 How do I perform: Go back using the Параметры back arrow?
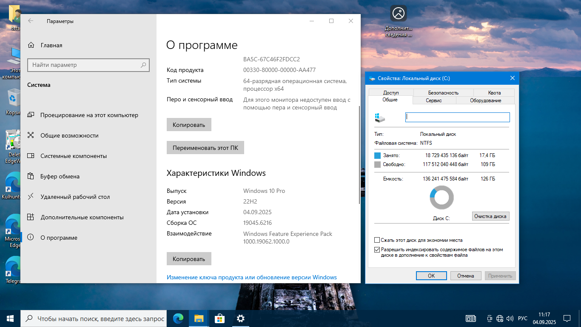(x=31, y=21)
